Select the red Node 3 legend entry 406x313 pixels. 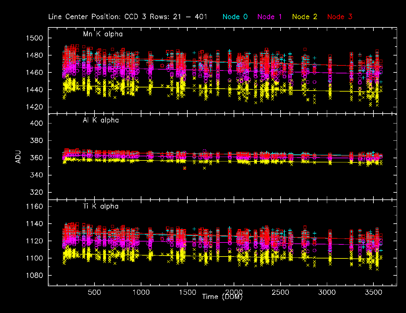click(x=340, y=17)
